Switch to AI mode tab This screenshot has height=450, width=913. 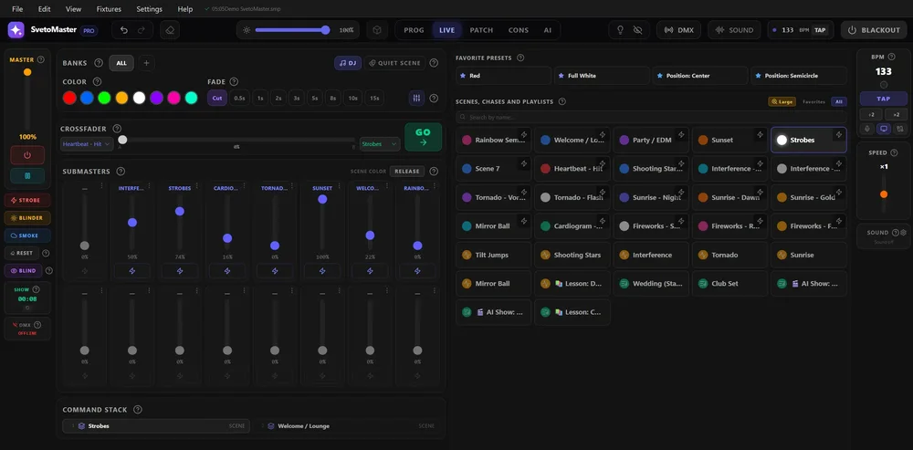pyautogui.click(x=548, y=30)
